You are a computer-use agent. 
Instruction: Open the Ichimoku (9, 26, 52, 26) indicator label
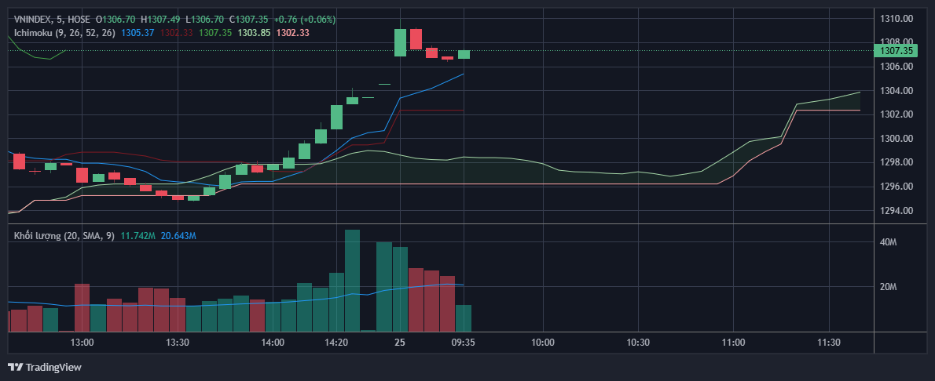pos(65,33)
